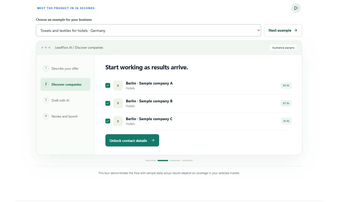
Task: Click the 92 fit score badge
Action: coord(286,86)
